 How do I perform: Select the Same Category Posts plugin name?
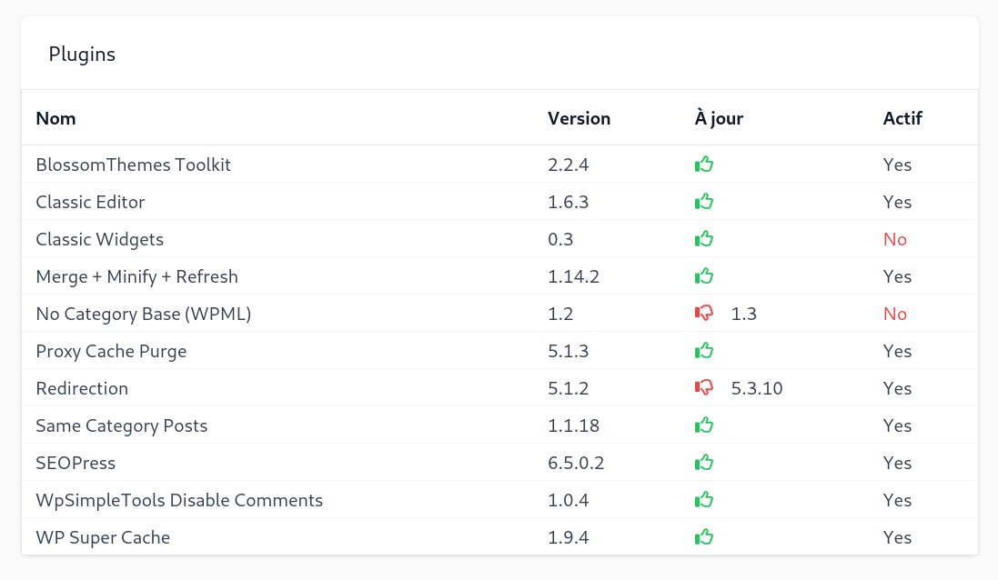(x=122, y=426)
